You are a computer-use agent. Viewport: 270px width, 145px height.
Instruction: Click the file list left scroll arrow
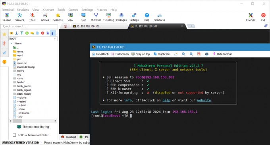10,121
